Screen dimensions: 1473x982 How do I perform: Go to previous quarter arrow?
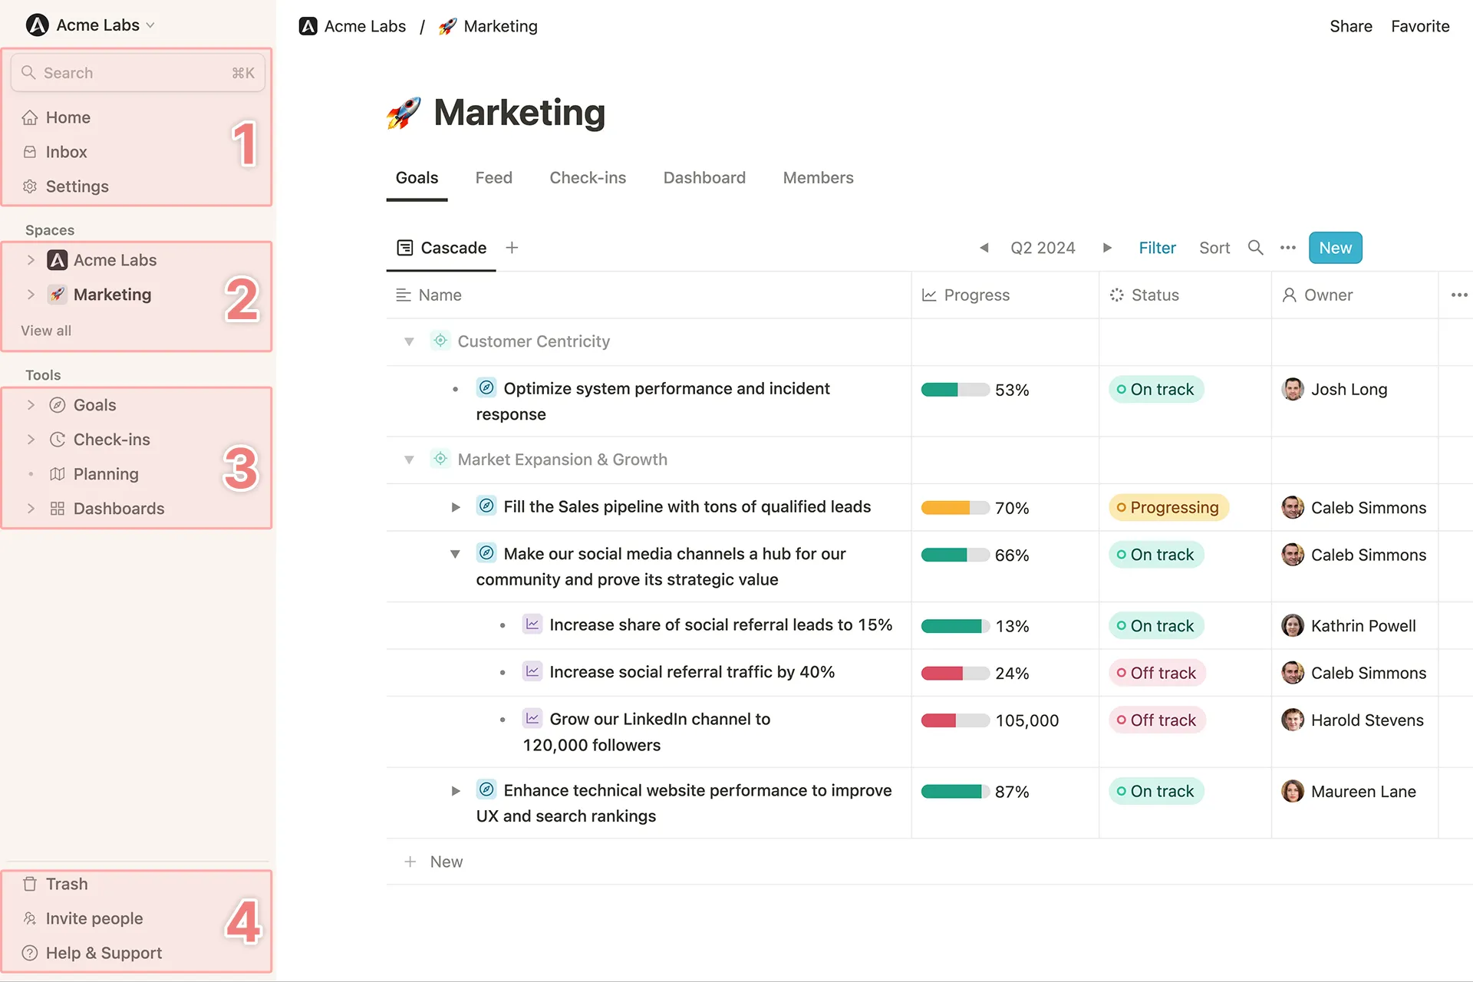(x=984, y=248)
